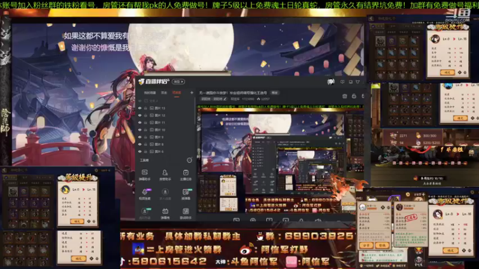Click 确定 in the Lv.0 to Lv.15 panel beside 替换
Screen dimensions: 479x269
tap(450, 250)
